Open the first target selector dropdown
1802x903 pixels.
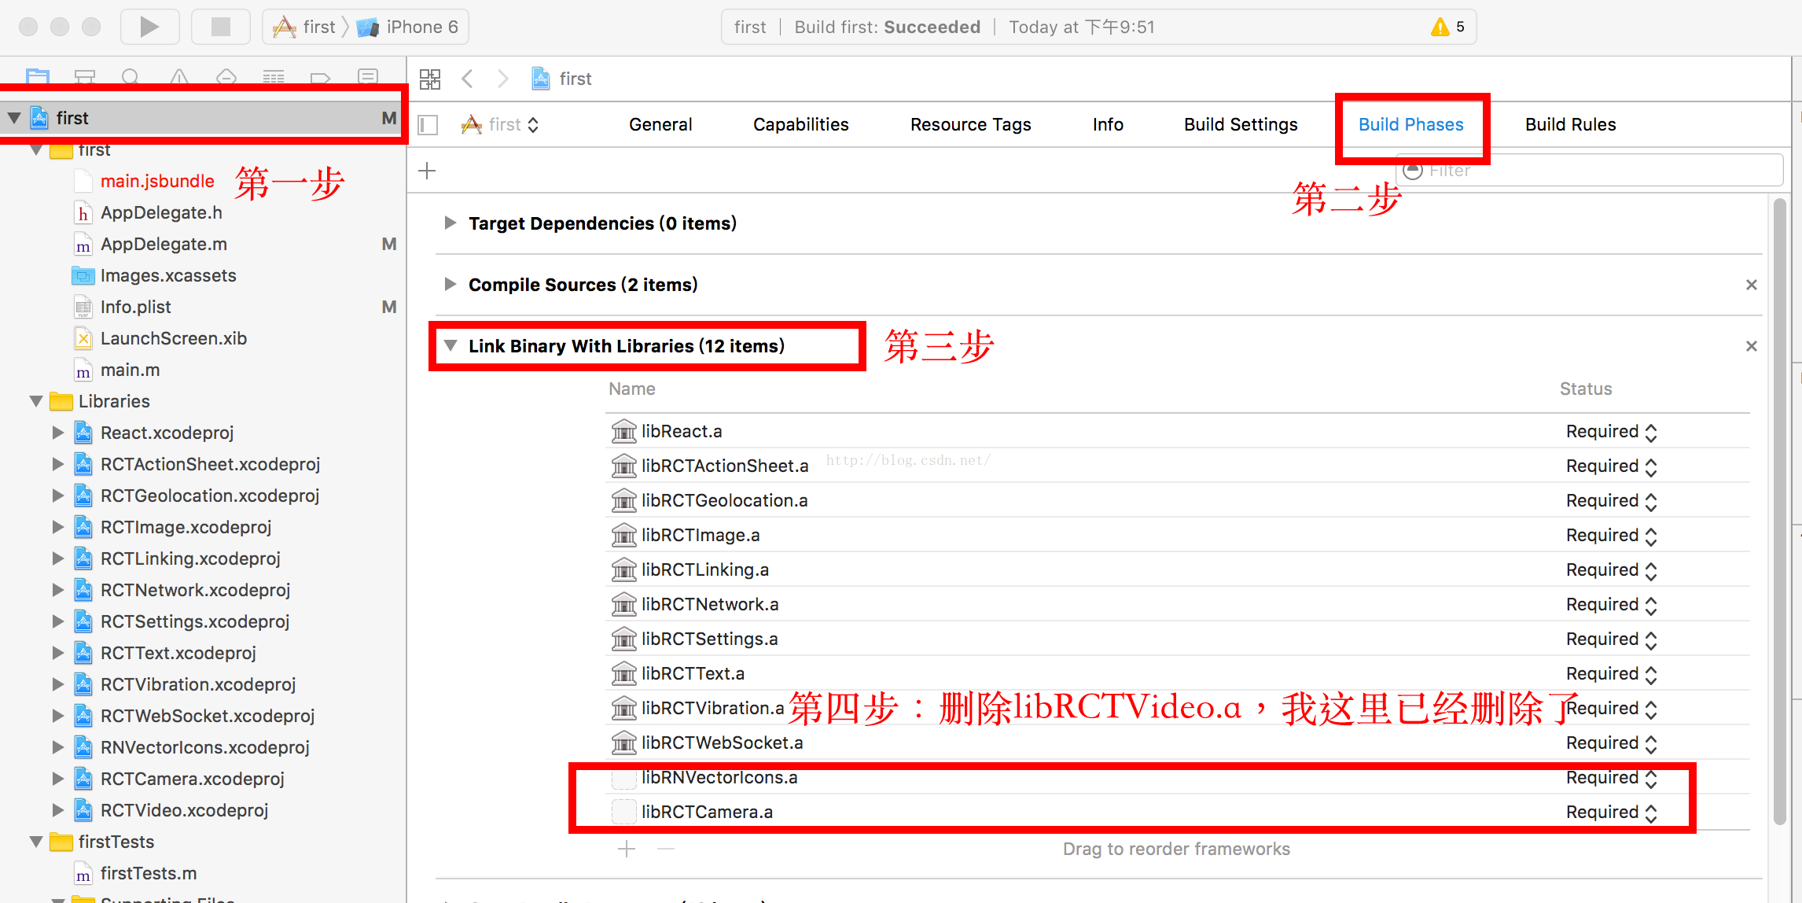503,125
